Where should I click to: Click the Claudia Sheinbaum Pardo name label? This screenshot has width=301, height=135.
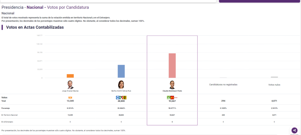click(172, 91)
